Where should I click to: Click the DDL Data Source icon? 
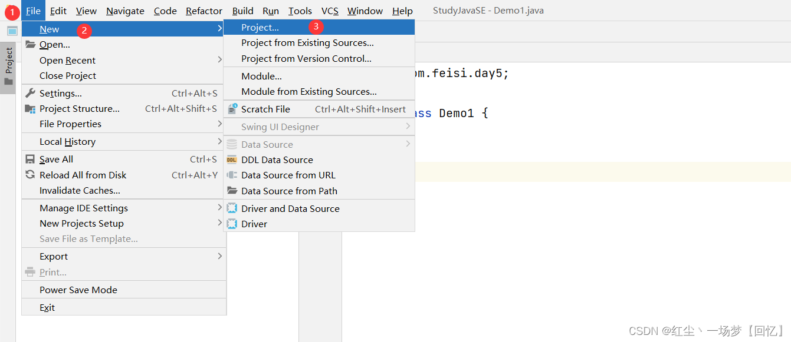pyautogui.click(x=232, y=160)
